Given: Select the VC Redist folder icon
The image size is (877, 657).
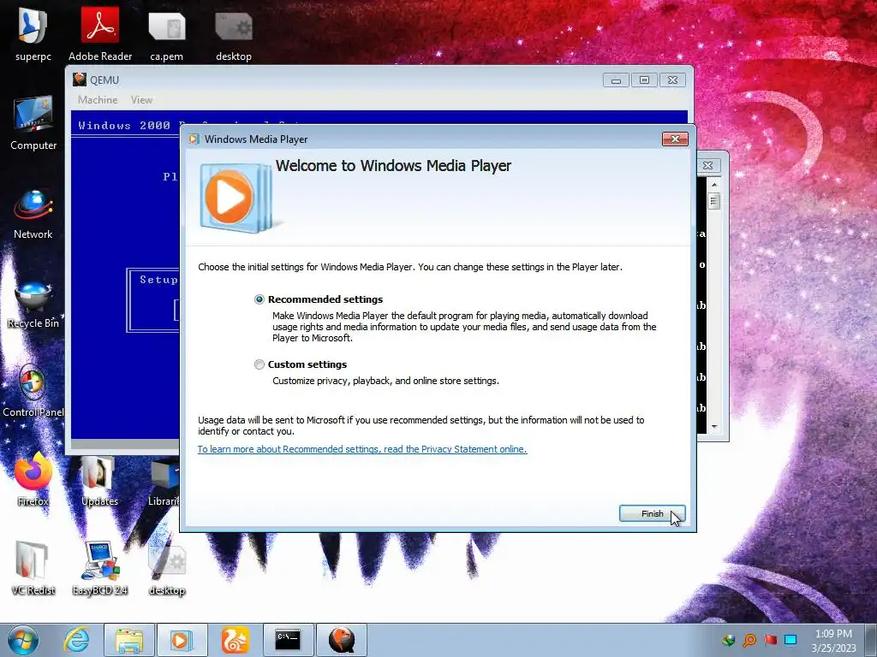Looking at the screenshot, I should pyautogui.click(x=33, y=568).
